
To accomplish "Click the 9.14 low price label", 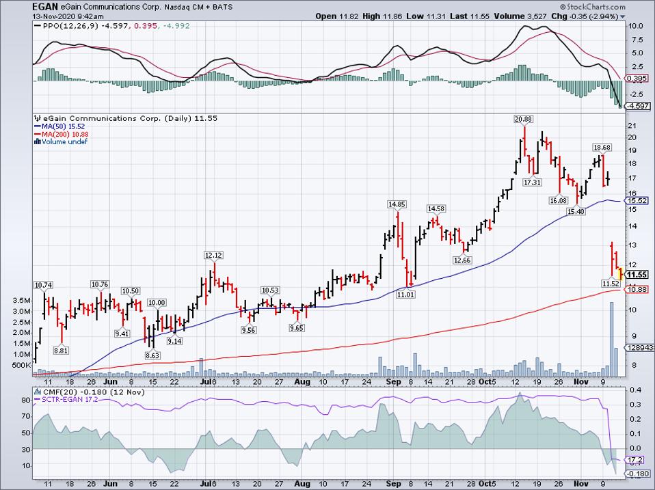I will click(174, 340).
